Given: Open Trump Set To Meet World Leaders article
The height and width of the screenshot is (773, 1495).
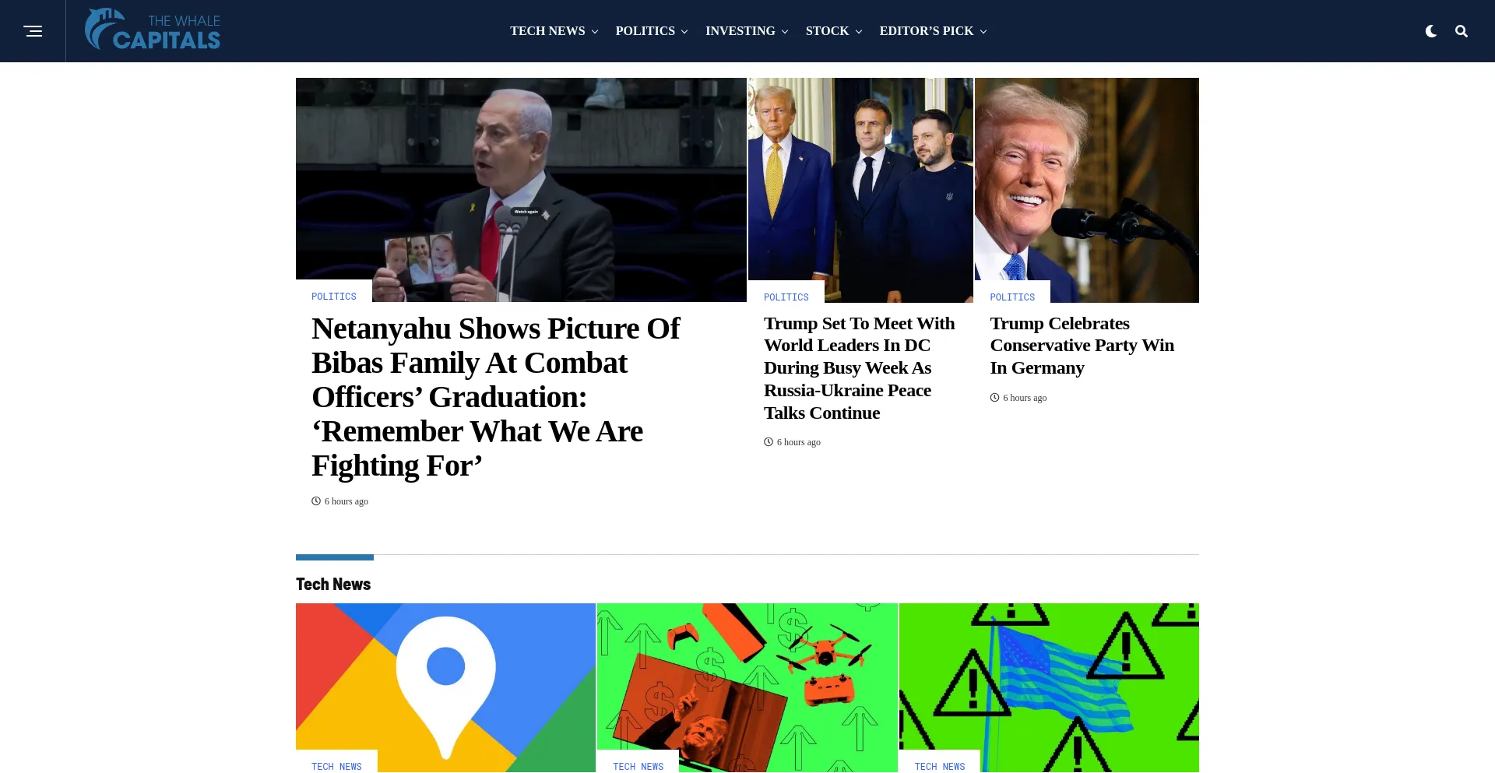Looking at the screenshot, I should [x=860, y=367].
